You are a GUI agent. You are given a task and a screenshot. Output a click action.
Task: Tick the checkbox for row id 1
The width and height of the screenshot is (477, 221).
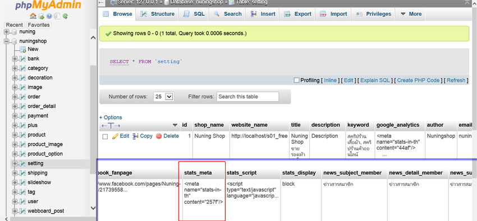point(105,137)
